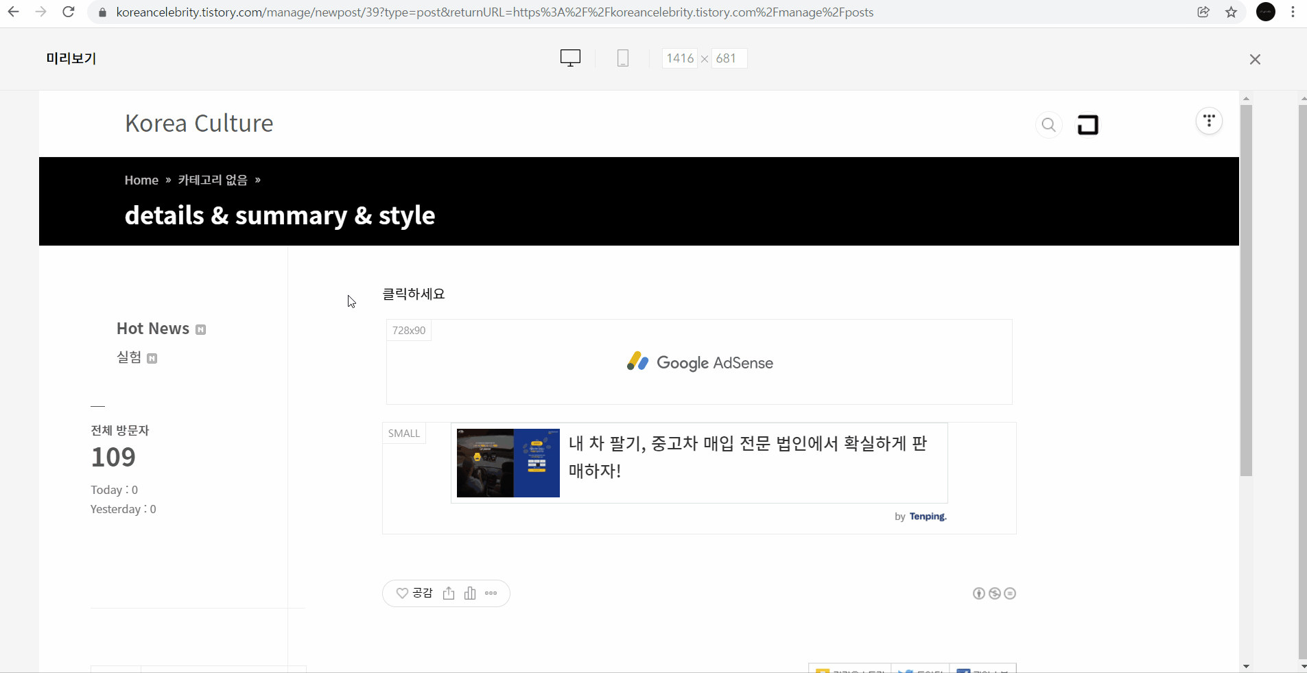Close the preview window
The width and height of the screenshot is (1307, 673).
1255,59
